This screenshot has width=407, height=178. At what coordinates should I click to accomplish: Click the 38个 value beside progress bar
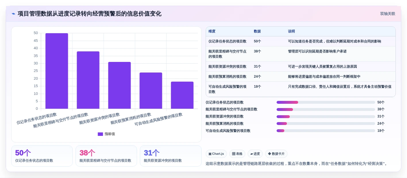point(381,109)
